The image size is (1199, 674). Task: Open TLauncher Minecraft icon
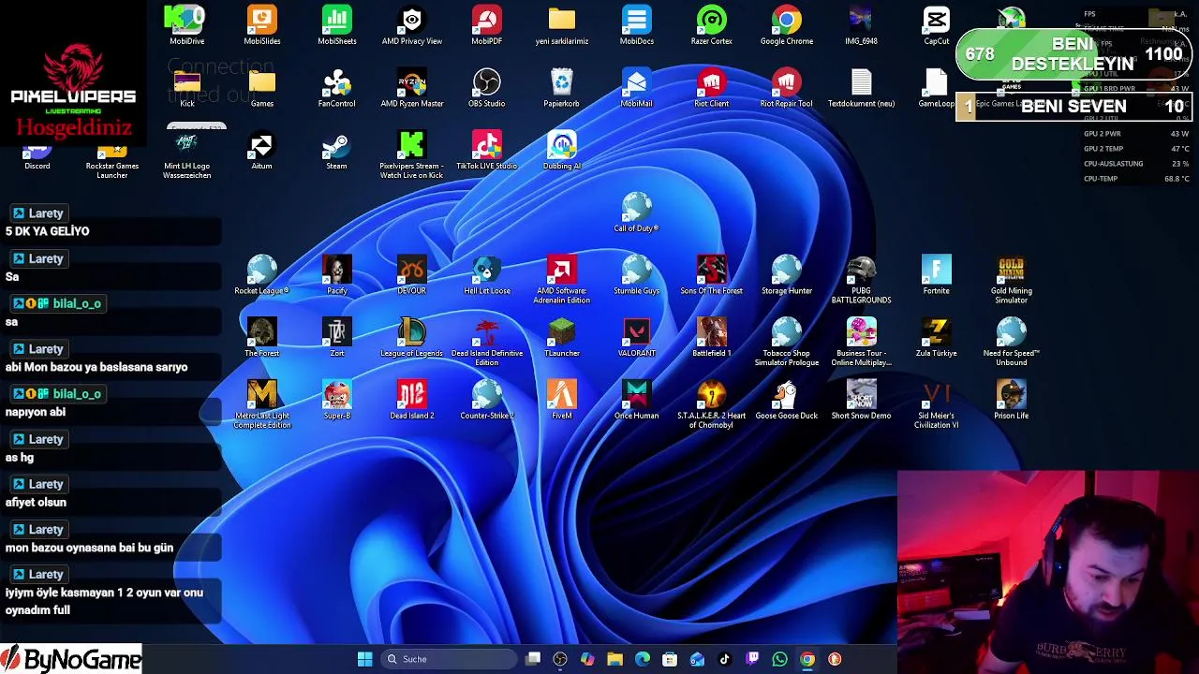click(x=561, y=338)
